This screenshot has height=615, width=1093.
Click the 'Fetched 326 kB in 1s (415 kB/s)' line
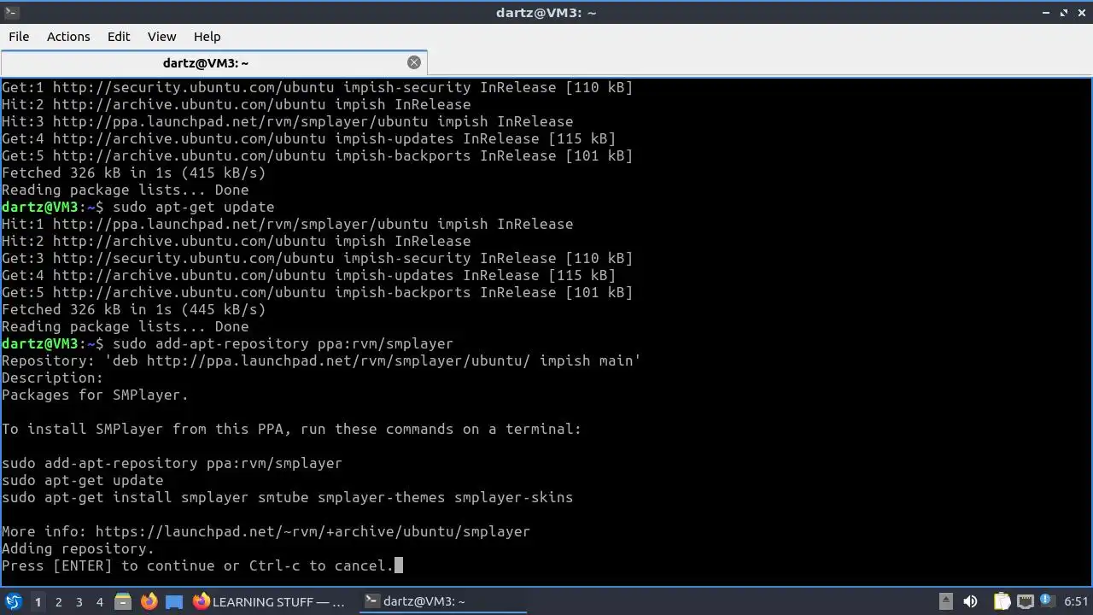coord(133,173)
